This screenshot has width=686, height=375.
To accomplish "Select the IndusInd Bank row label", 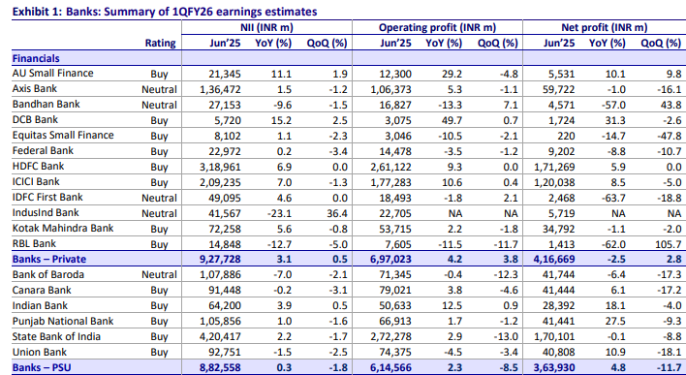I will click(46, 212).
